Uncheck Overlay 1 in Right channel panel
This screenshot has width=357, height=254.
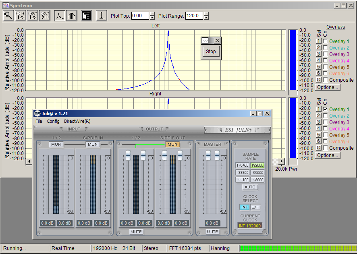[x=325, y=109]
